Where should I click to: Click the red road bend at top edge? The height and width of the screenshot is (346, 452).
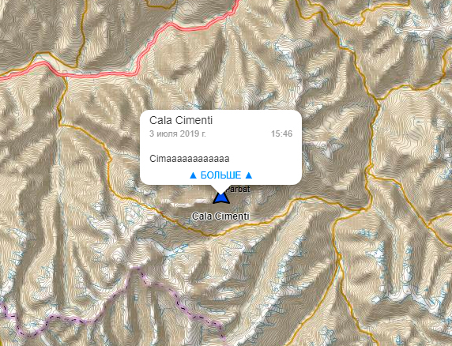click(237, 3)
